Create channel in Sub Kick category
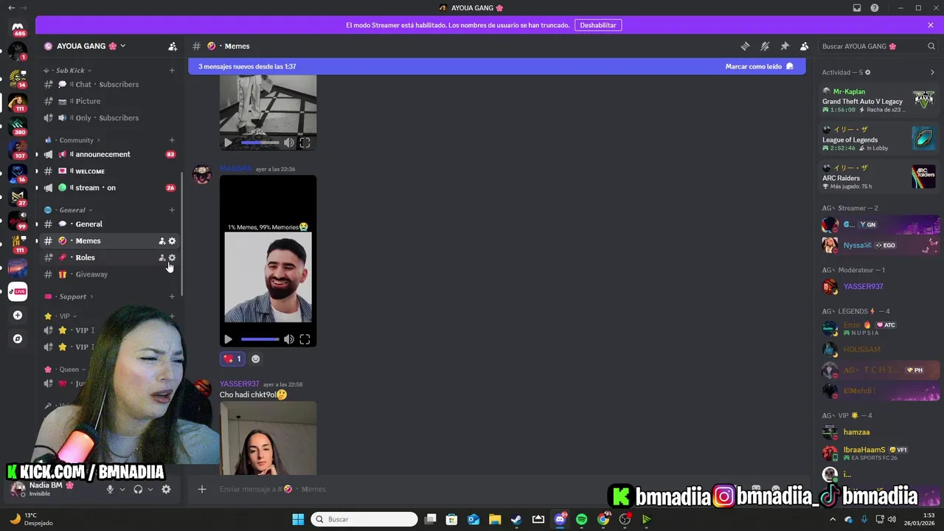The width and height of the screenshot is (944, 531). point(172,70)
